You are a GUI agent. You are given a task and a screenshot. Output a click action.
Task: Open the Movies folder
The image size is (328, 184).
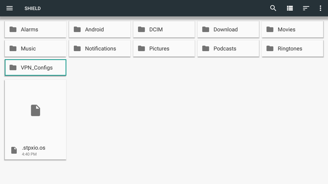pyautogui.click(x=292, y=29)
